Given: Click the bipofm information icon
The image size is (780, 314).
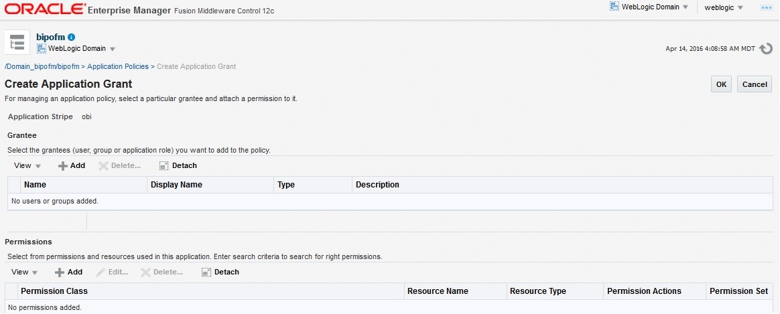Looking at the screenshot, I should [x=72, y=37].
